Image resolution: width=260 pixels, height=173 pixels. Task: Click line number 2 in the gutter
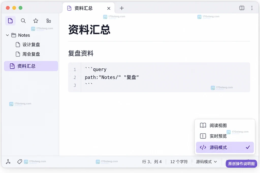(75, 77)
